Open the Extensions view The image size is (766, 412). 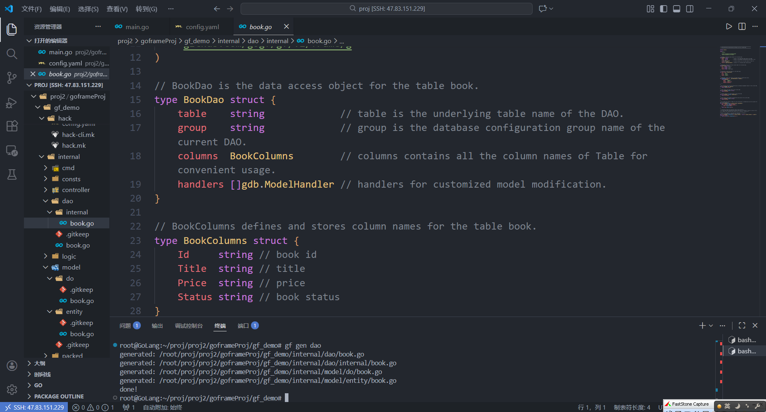pos(12,126)
